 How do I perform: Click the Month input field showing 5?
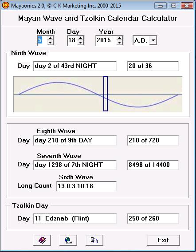click(x=43, y=40)
